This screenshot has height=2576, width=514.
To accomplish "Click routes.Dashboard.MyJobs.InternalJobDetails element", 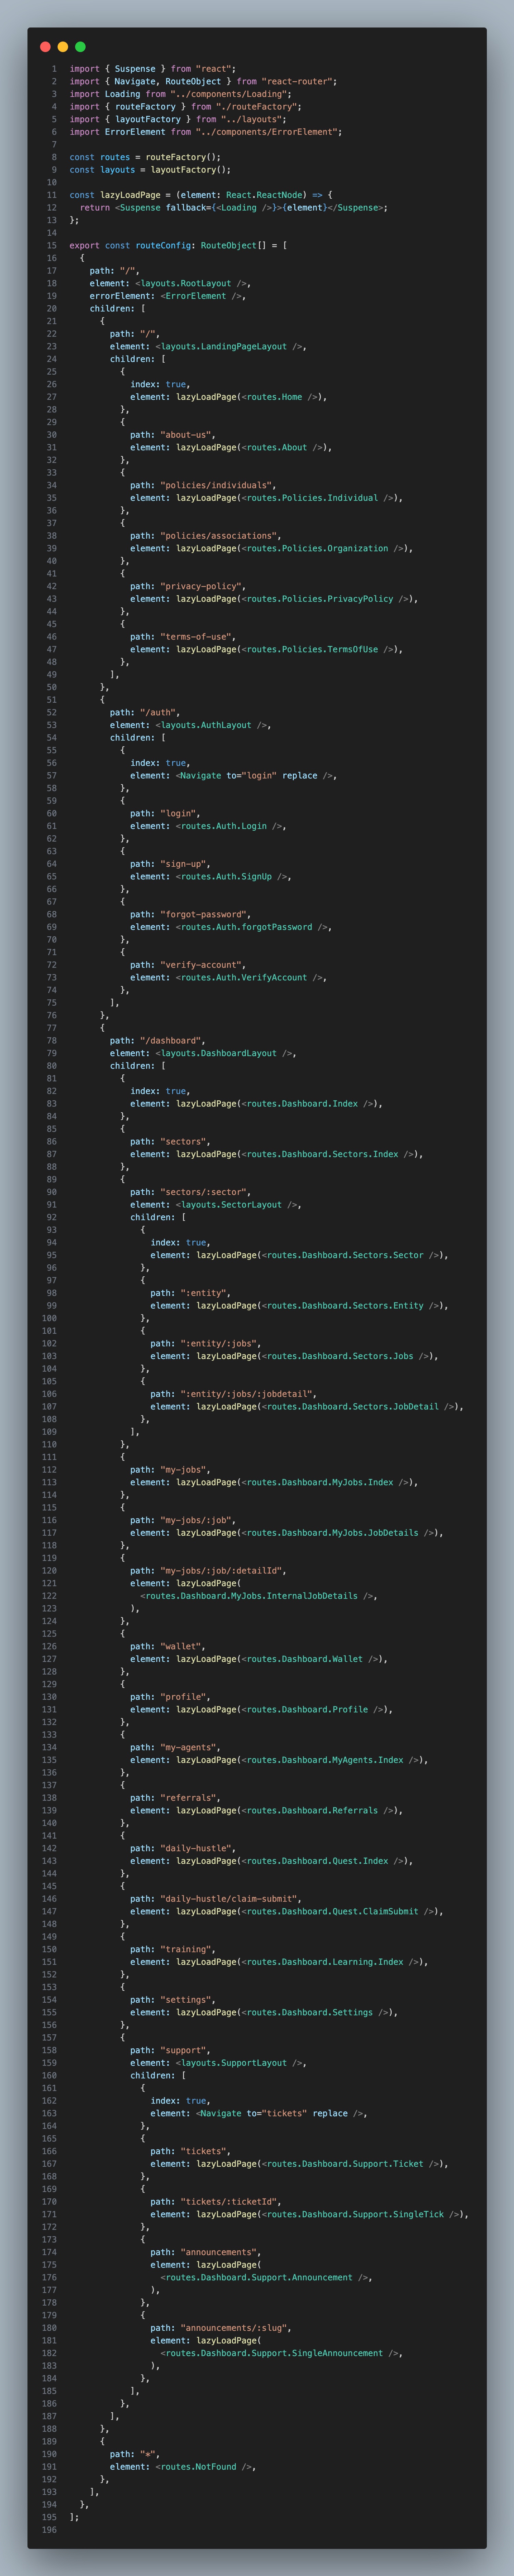I will tap(257, 1596).
